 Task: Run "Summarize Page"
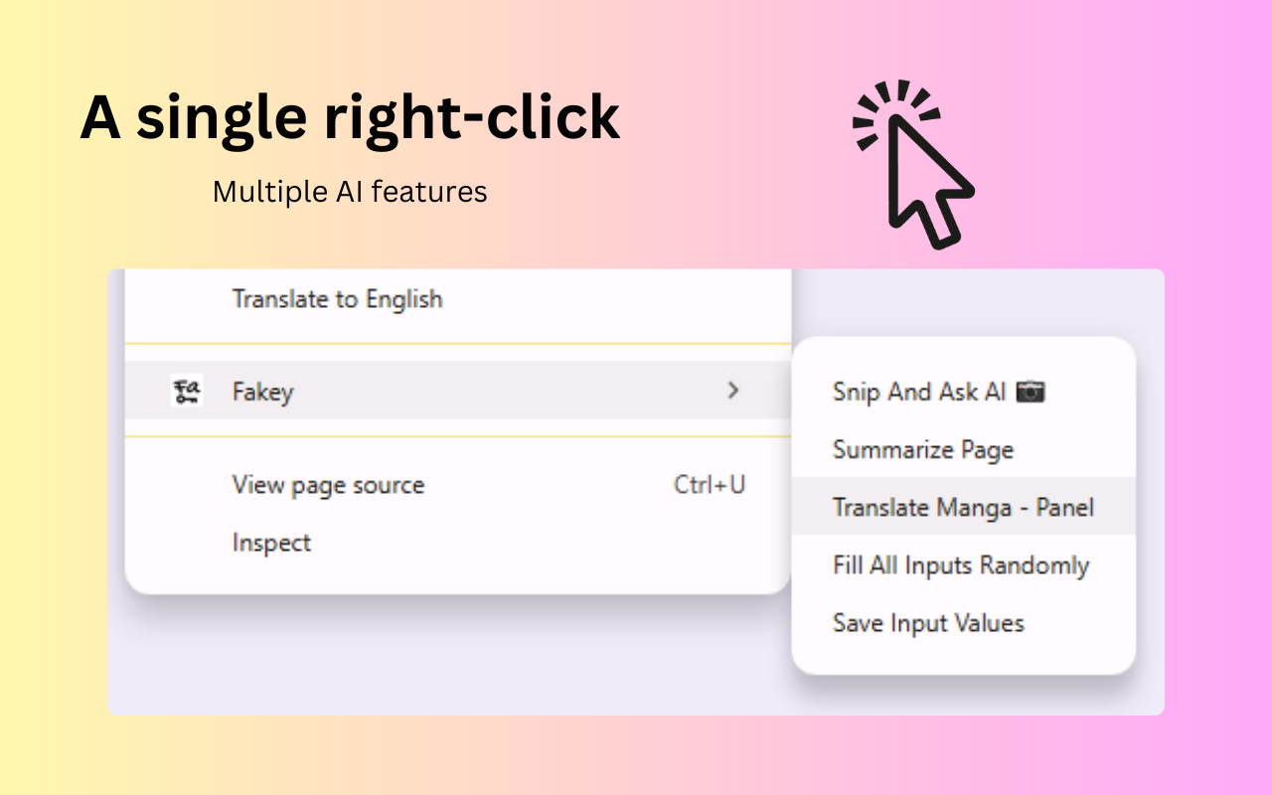tap(922, 449)
